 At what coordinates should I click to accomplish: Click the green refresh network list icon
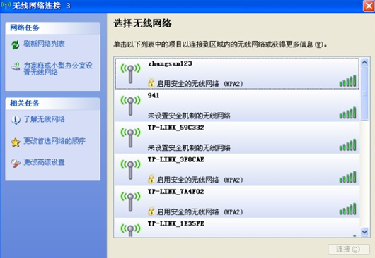pos(16,44)
